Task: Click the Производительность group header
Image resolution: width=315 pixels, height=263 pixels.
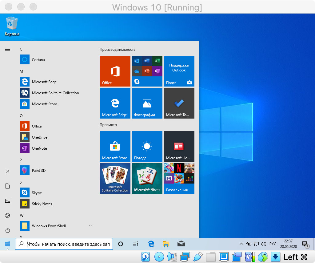Action: (117, 50)
